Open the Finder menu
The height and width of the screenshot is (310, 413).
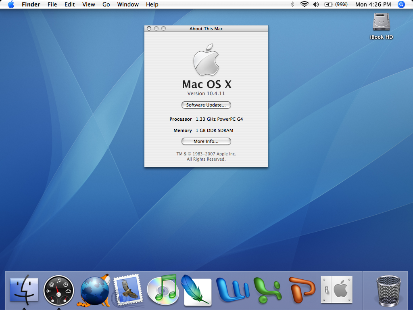click(x=31, y=4)
